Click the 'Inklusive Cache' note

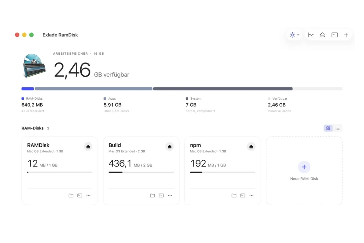(x=279, y=111)
